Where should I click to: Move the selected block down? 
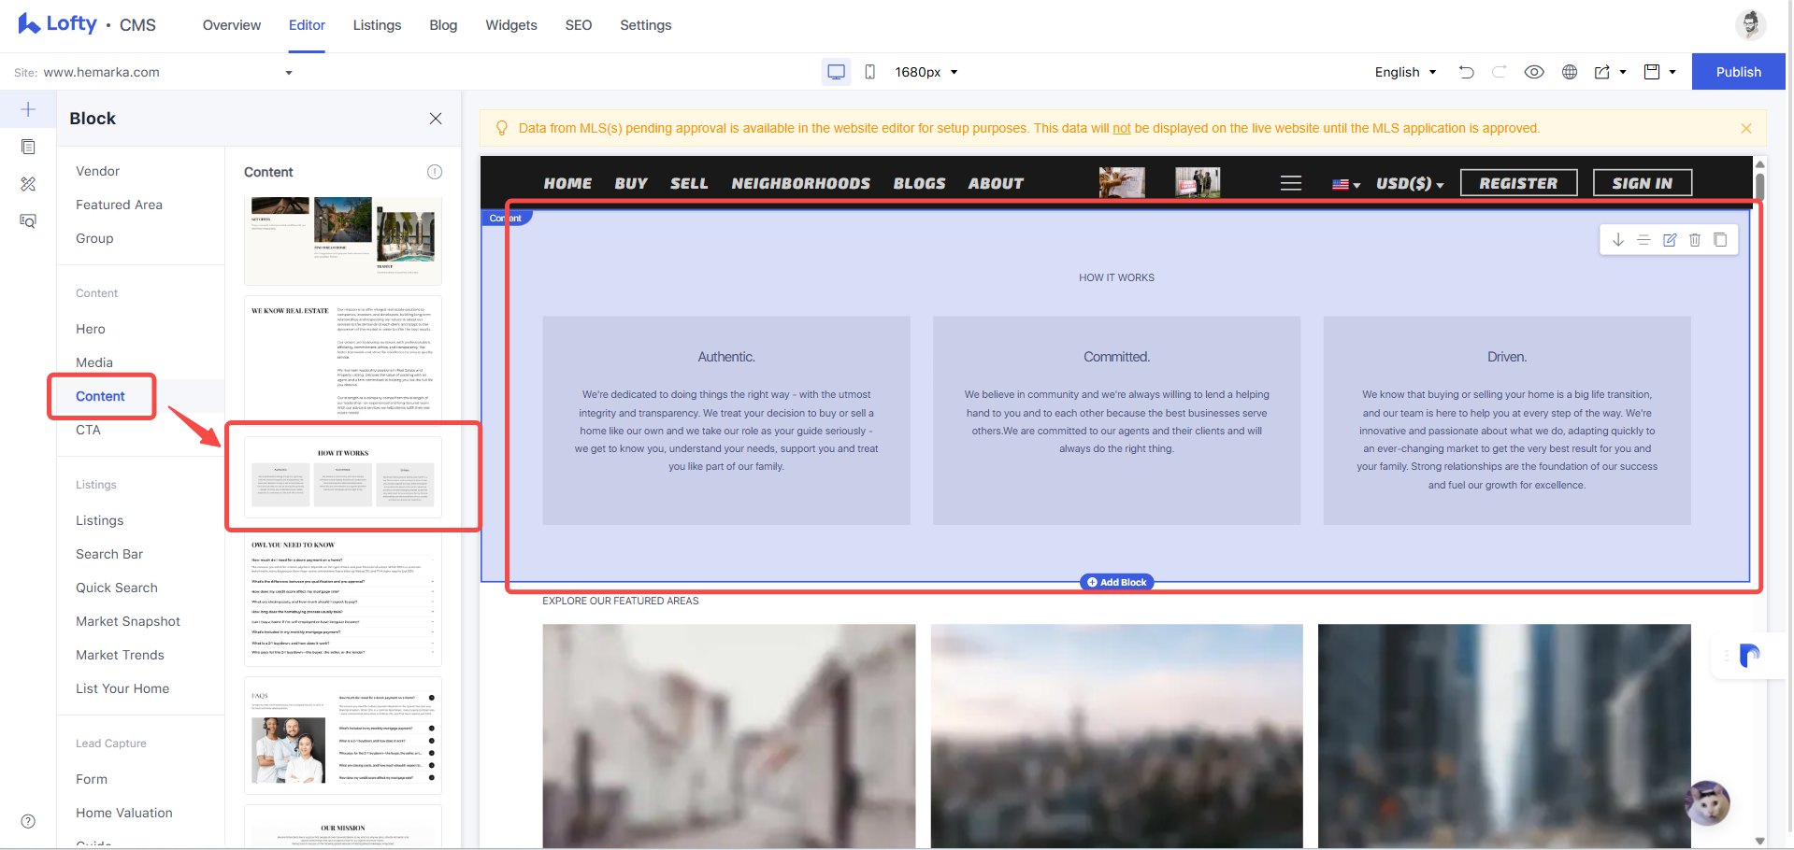[x=1618, y=240]
